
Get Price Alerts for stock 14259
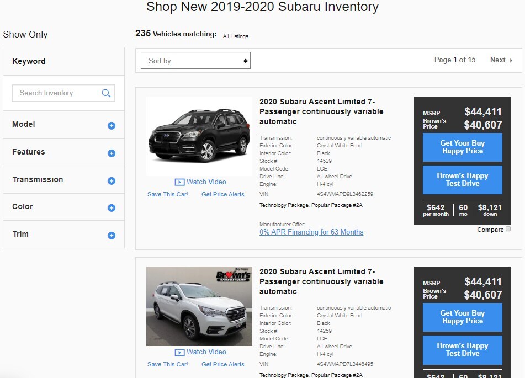click(x=223, y=364)
